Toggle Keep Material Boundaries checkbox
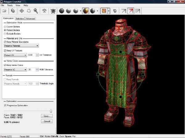 (5, 42)
